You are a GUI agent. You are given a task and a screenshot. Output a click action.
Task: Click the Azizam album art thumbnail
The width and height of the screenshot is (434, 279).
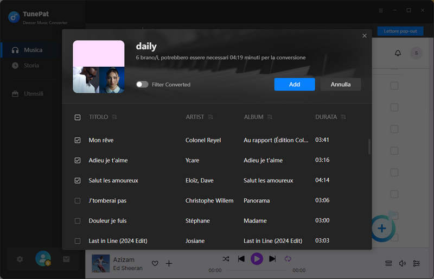(100, 263)
